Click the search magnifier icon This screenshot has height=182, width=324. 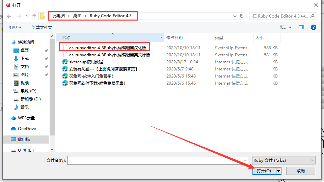click(313, 16)
